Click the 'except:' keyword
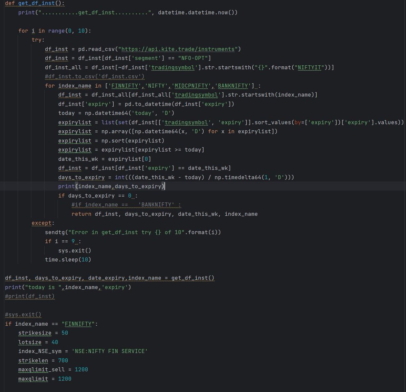This screenshot has height=392, width=406. (43, 223)
